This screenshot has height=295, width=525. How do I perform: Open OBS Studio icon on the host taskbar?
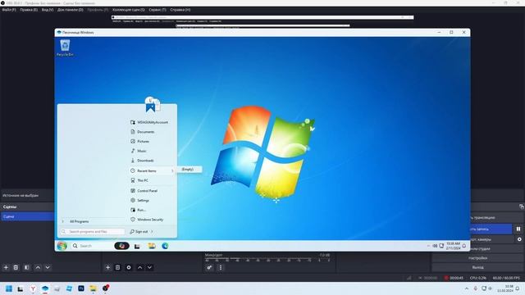point(106,288)
